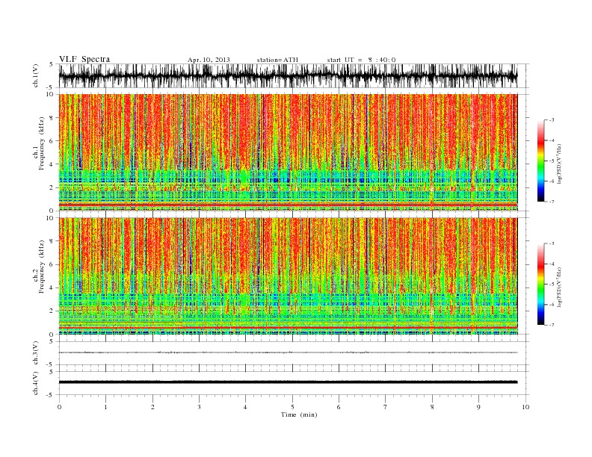Click the "VLF Spectra" plot title
This screenshot has width=592, height=457.
coord(84,59)
